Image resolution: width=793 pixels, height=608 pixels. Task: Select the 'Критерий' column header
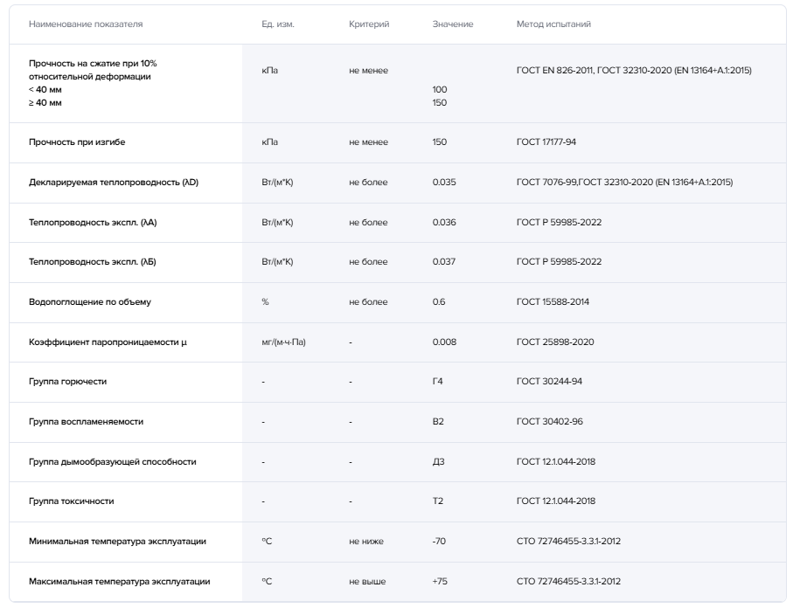368,24
